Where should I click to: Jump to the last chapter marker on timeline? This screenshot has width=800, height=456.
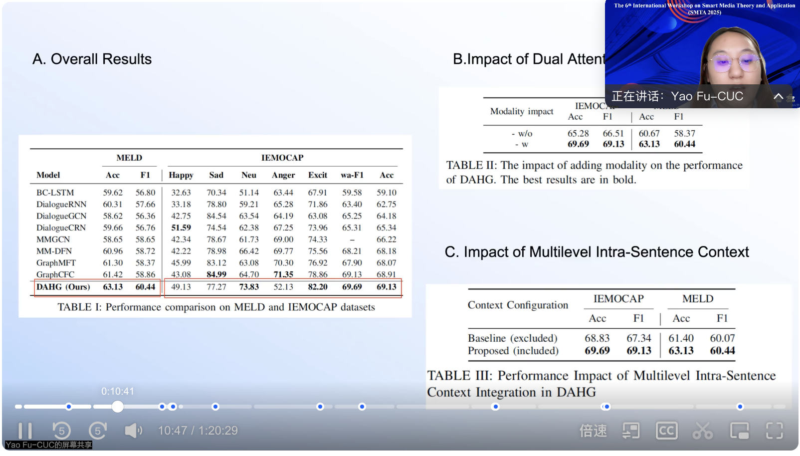(740, 407)
